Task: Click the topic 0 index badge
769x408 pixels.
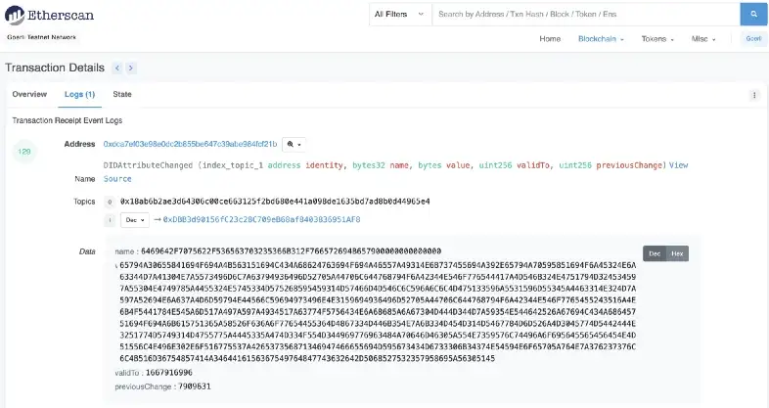Action: coord(110,201)
